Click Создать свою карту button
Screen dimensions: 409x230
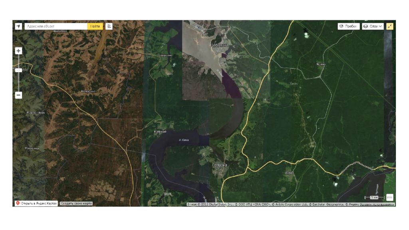76,203
